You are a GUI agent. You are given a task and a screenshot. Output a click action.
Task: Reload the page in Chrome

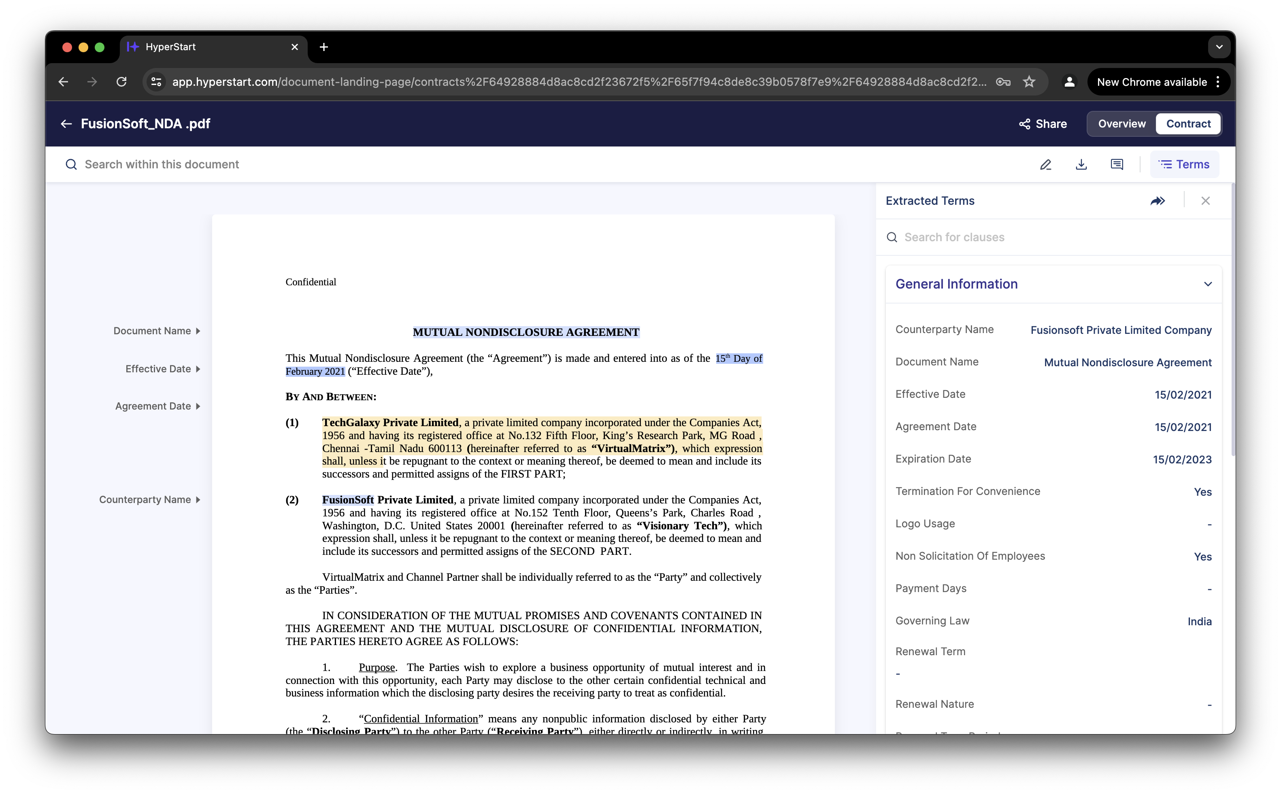(121, 82)
